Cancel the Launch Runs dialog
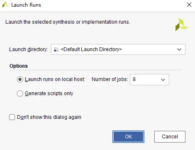The image size is (195, 150). coord(170,137)
